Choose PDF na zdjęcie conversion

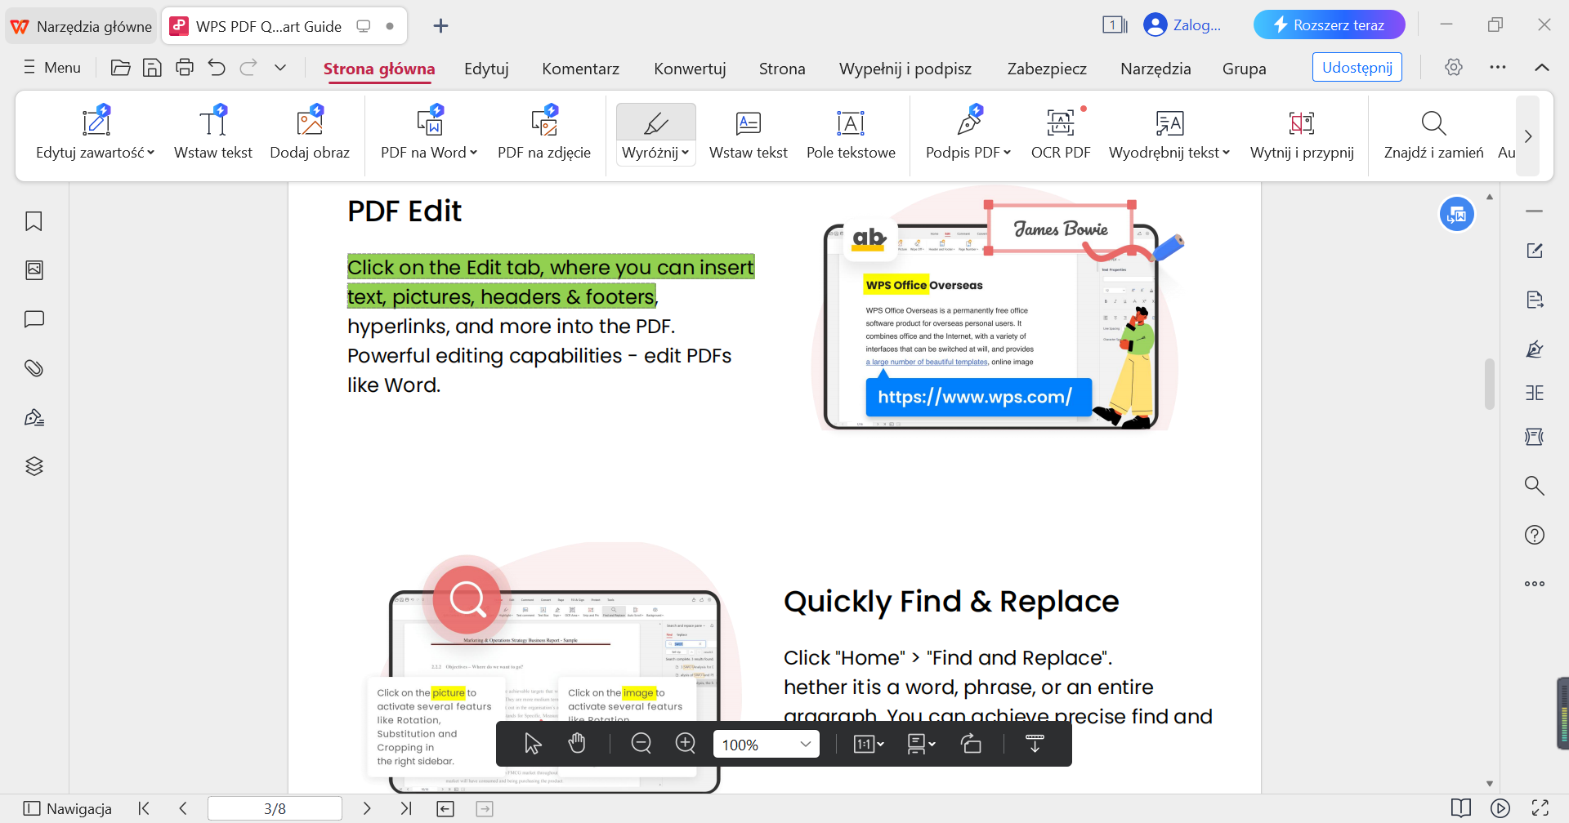[543, 132]
